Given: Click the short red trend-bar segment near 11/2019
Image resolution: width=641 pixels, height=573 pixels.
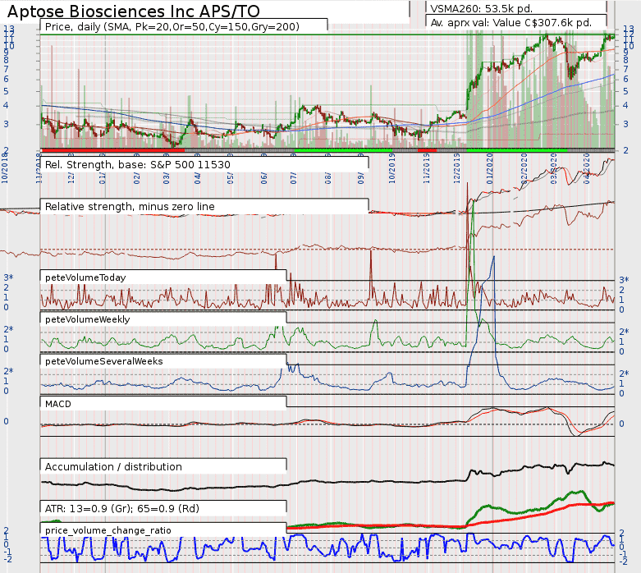Looking at the screenshot, I should click(428, 150).
